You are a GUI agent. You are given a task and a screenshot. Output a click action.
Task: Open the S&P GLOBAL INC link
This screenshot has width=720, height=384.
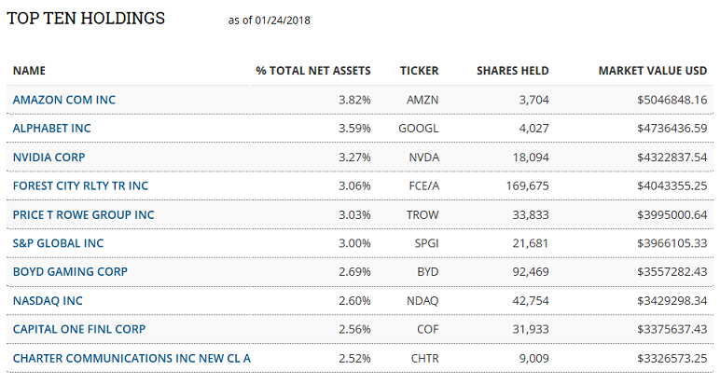click(x=59, y=242)
